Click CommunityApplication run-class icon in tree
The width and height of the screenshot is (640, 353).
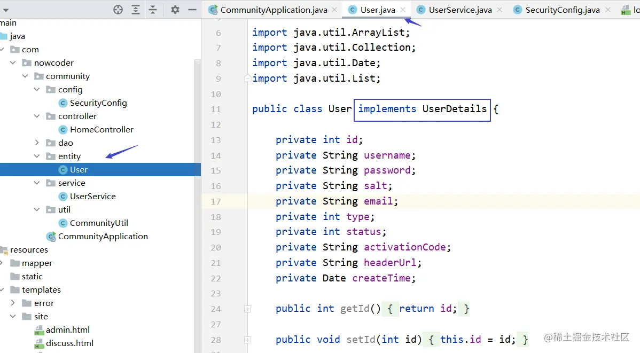pos(51,237)
